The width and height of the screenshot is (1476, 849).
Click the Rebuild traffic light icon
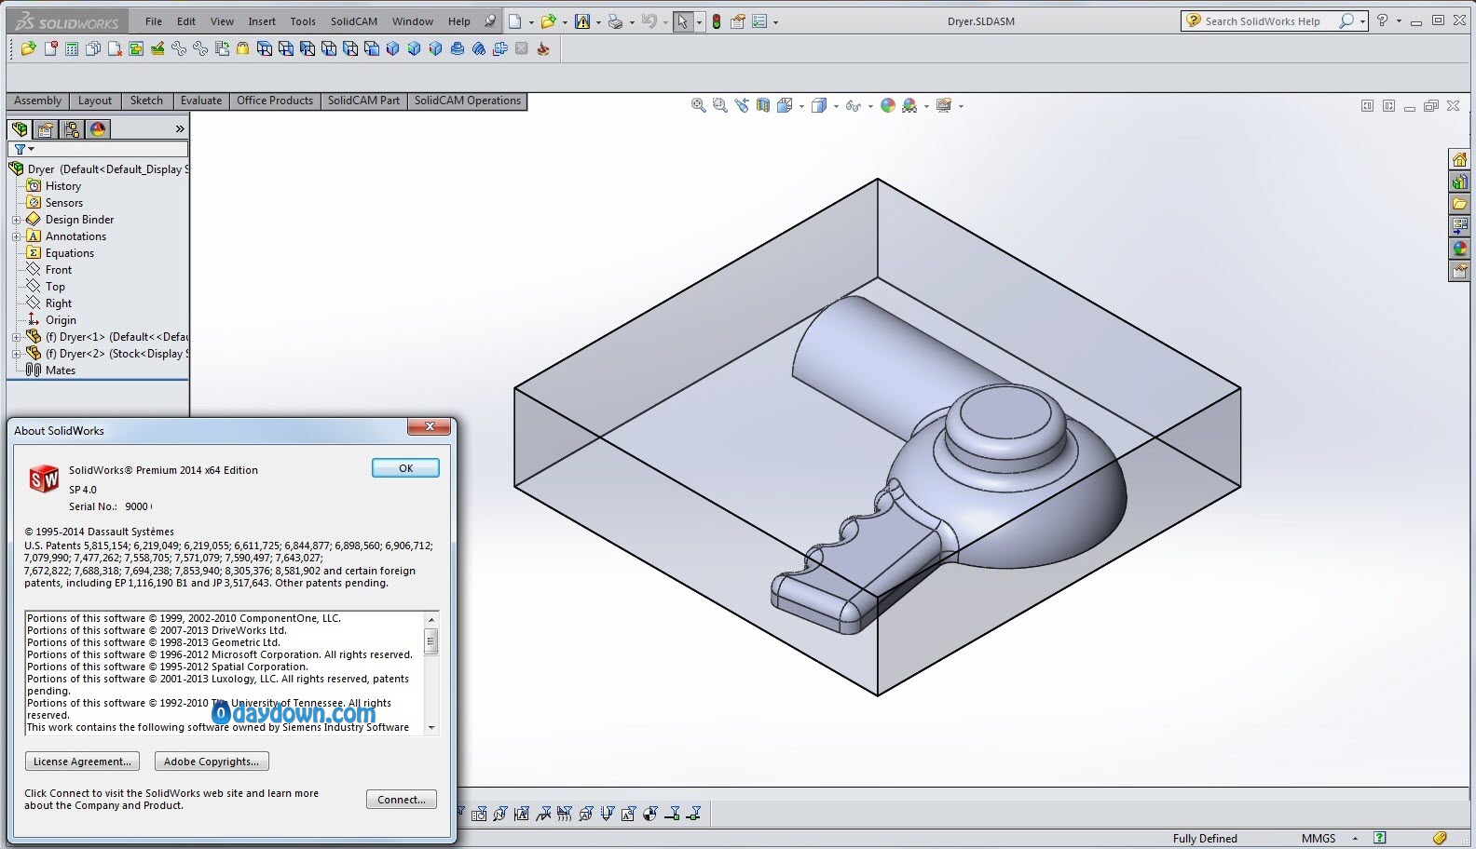tap(716, 21)
